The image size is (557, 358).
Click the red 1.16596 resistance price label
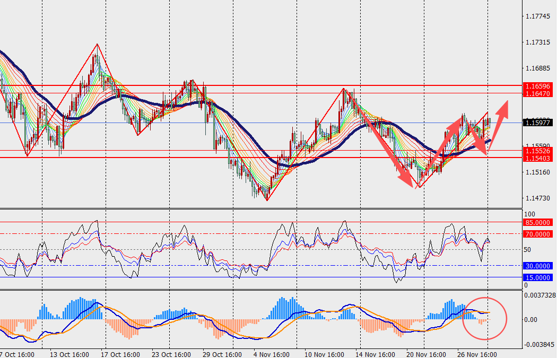point(537,86)
